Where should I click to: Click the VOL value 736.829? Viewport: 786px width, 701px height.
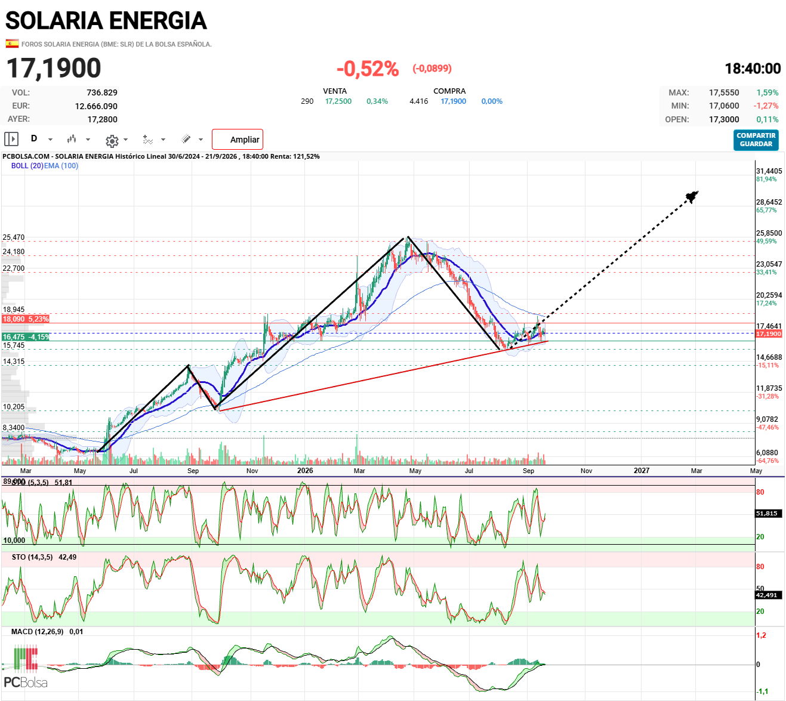102,92
